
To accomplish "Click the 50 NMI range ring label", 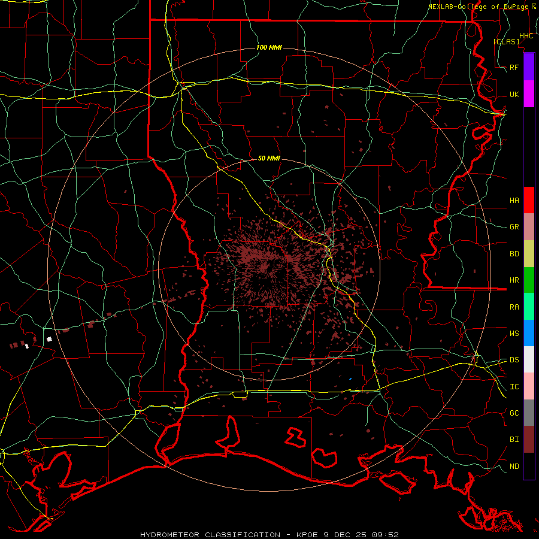I will coord(269,158).
